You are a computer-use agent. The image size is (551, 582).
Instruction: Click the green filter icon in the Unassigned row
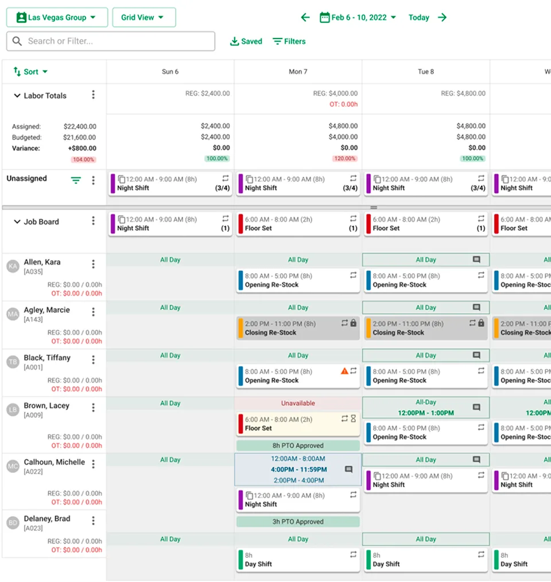[76, 180]
